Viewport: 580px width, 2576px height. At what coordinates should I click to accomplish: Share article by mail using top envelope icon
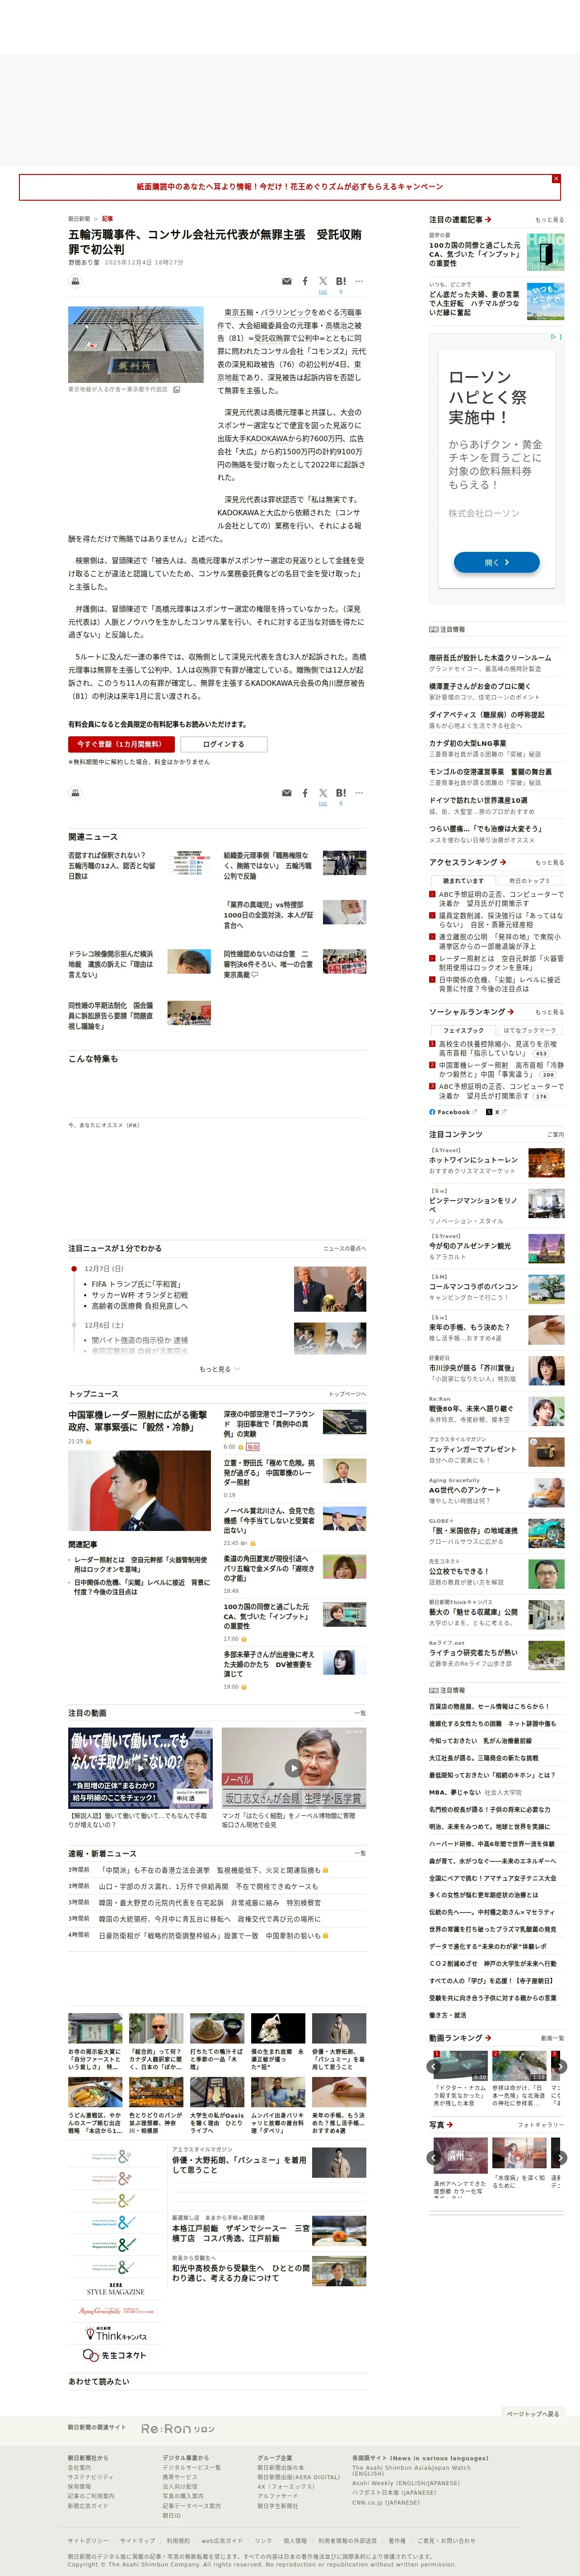[x=287, y=281]
